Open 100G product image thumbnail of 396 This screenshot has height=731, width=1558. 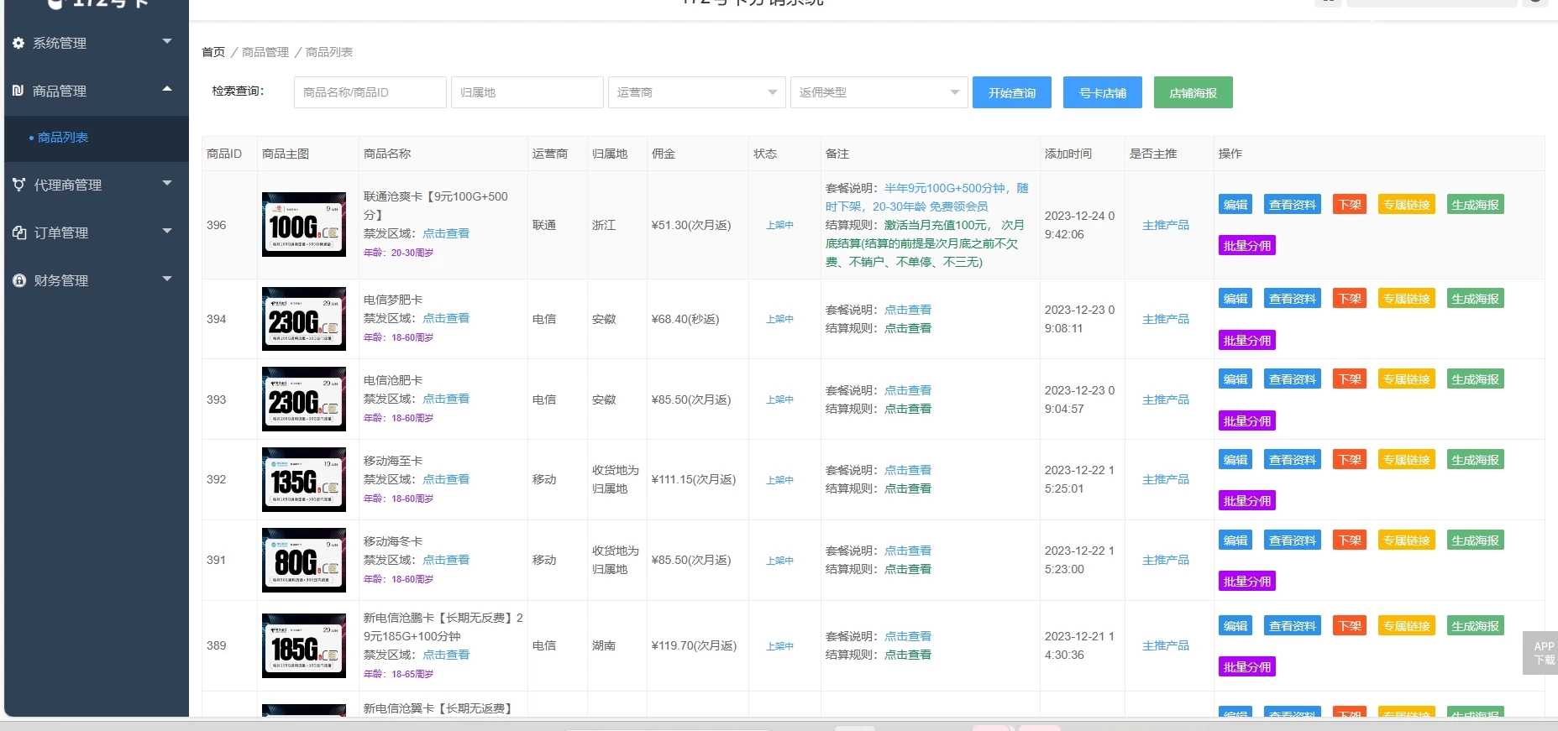304,225
